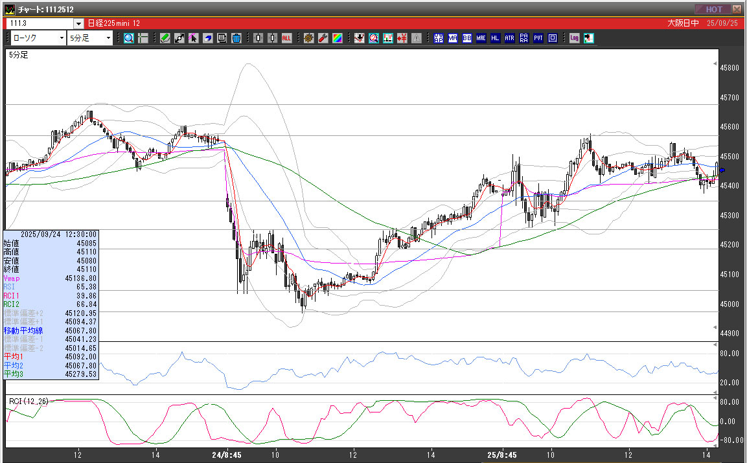Toggle the HL high-low indicator button
The height and width of the screenshot is (463, 747).
(495, 38)
